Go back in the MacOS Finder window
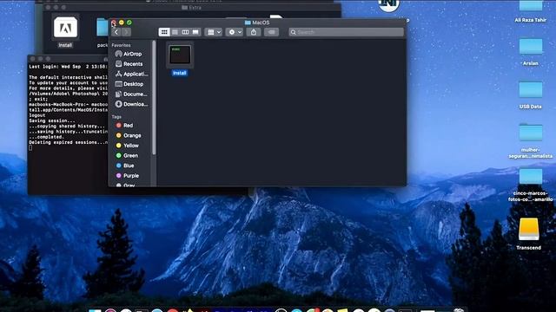This screenshot has height=312, width=556. (x=116, y=32)
